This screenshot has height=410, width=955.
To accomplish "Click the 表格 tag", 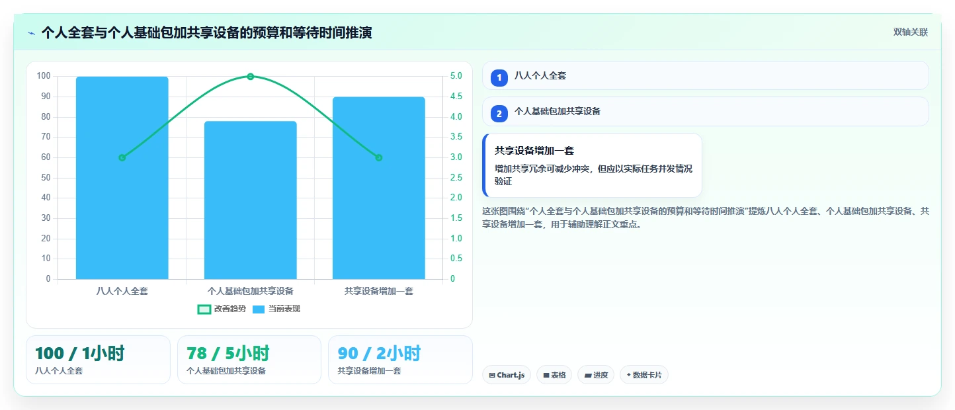I will point(554,375).
